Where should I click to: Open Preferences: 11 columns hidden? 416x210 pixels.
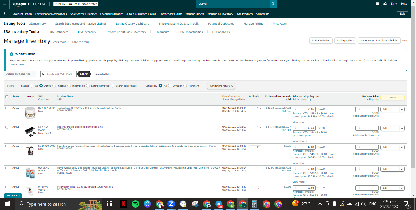pyautogui.click(x=379, y=40)
